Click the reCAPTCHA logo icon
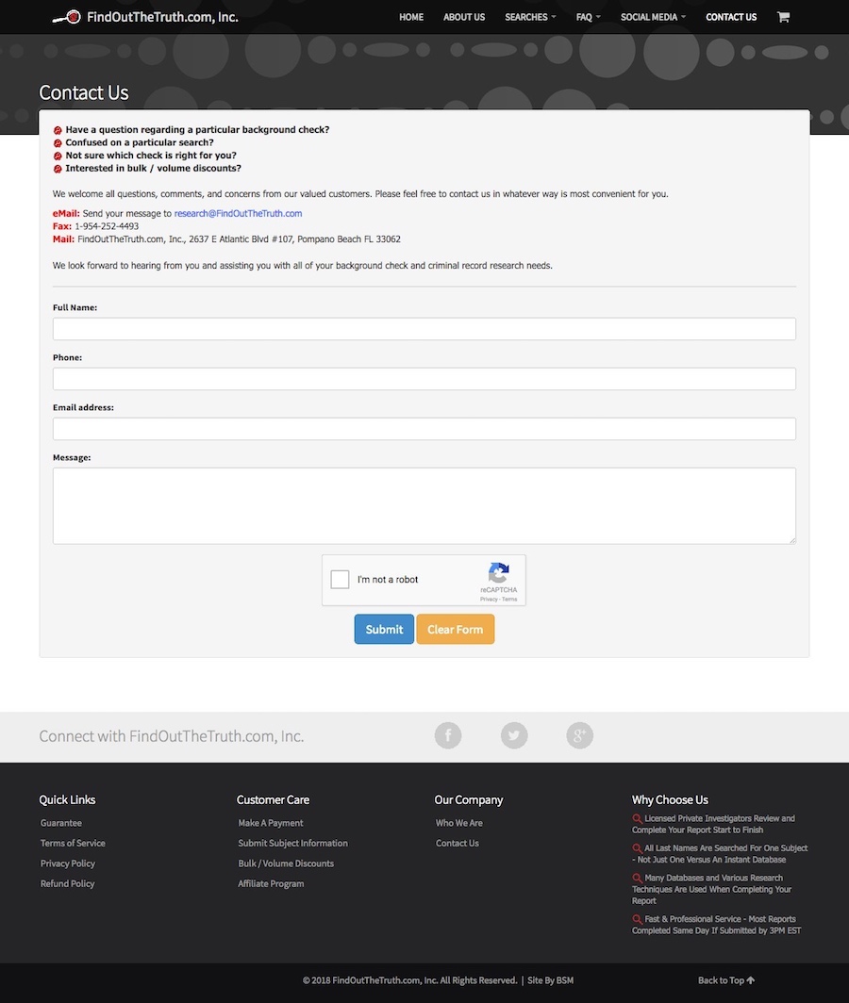This screenshot has width=849, height=1003. click(x=499, y=572)
